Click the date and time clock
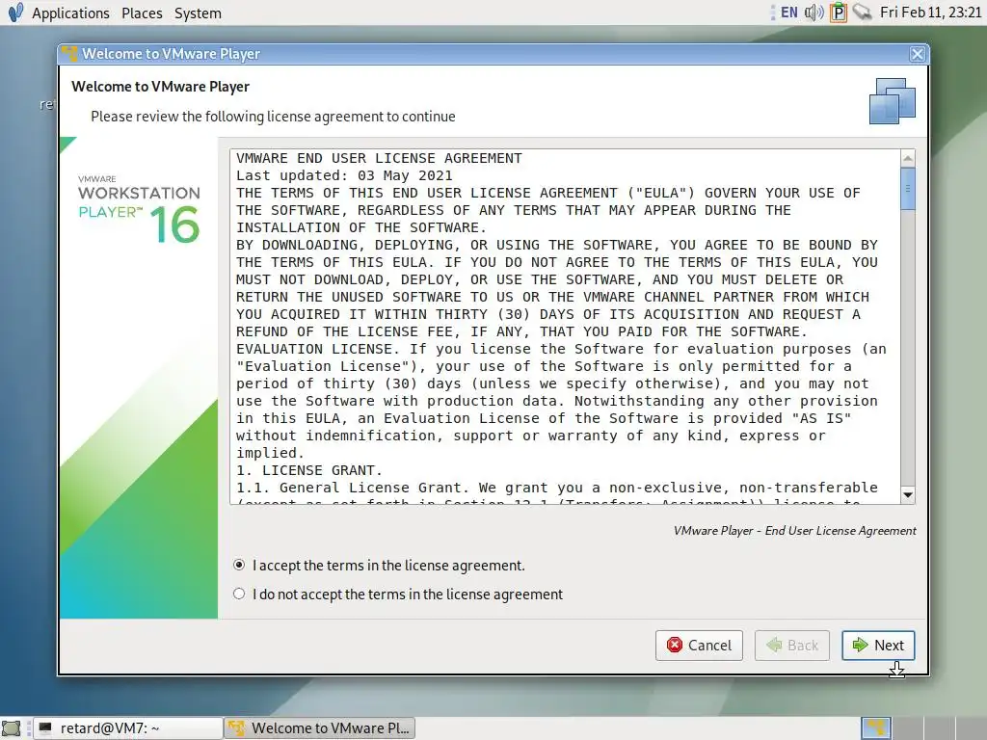The image size is (987, 740). click(x=930, y=12)
